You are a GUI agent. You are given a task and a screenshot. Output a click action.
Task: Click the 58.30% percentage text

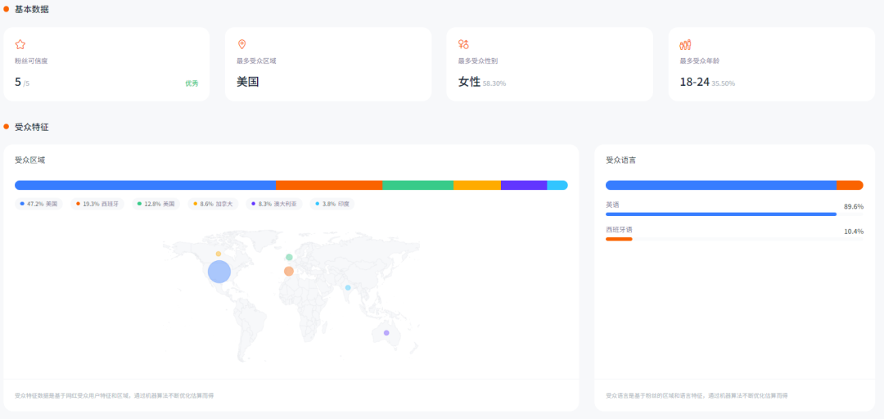[494, 83]
